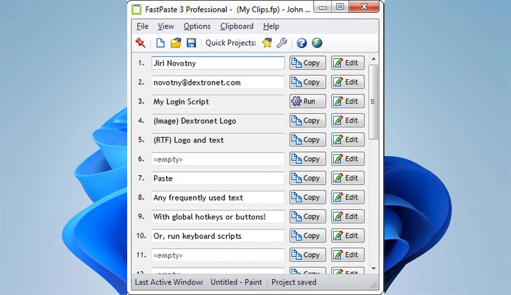Click the Jiri Novotny text field

[218, 63]
